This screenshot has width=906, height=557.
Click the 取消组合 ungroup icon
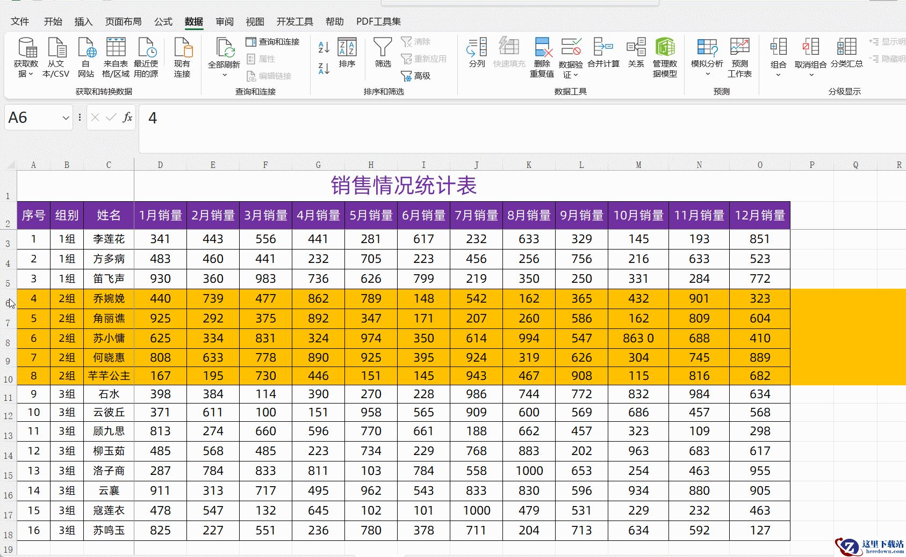(x=811, y=47)
